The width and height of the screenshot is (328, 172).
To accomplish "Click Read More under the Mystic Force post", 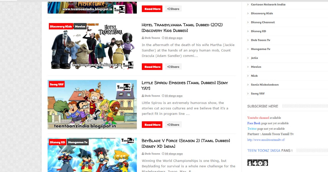I will pyautogui.click(x=152, y=9).
